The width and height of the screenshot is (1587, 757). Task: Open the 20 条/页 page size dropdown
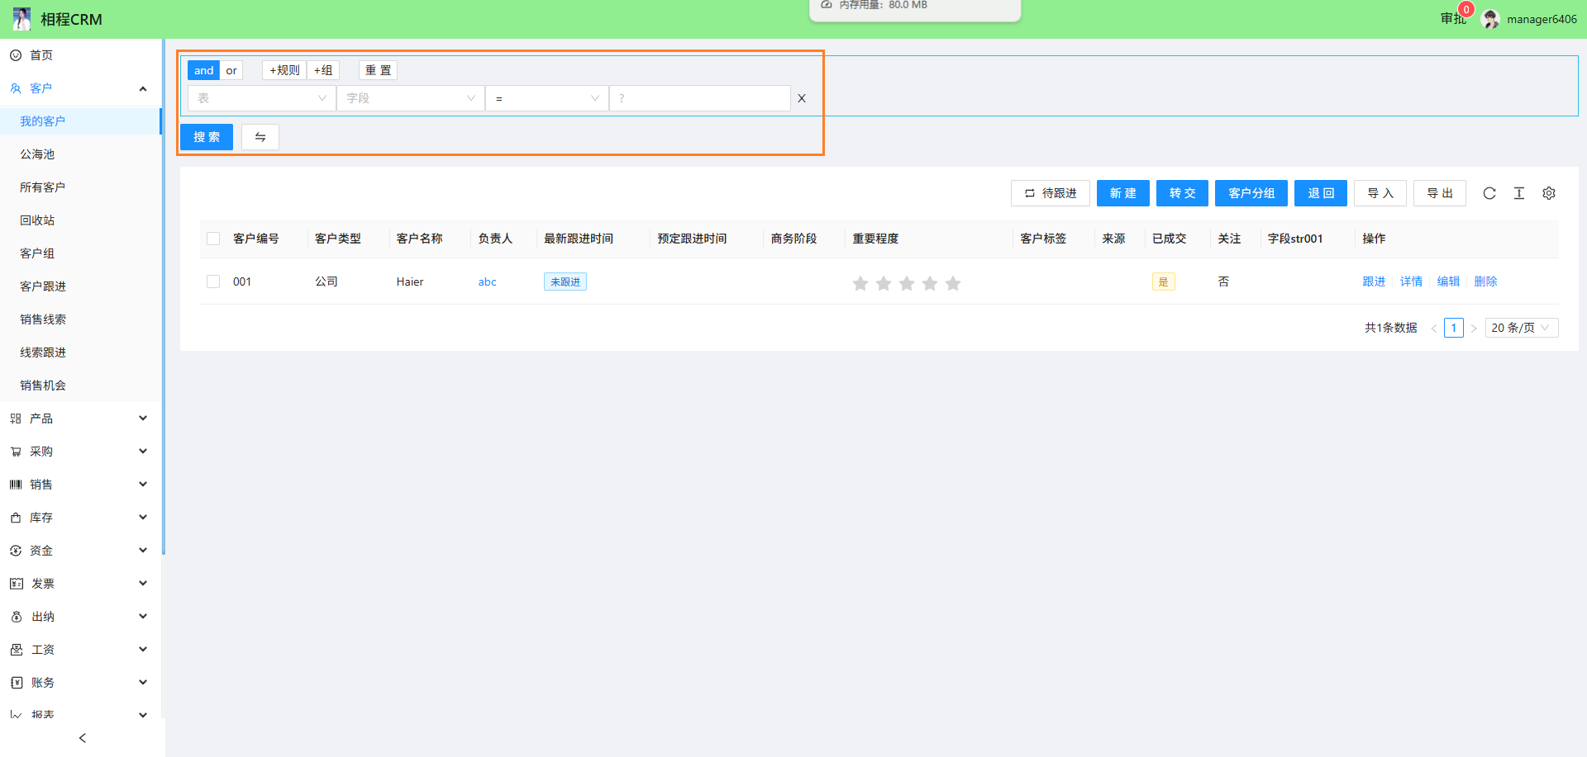coord(1521,328)
